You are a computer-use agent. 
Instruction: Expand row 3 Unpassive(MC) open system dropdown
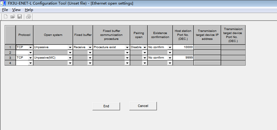(x=70, y=58)
